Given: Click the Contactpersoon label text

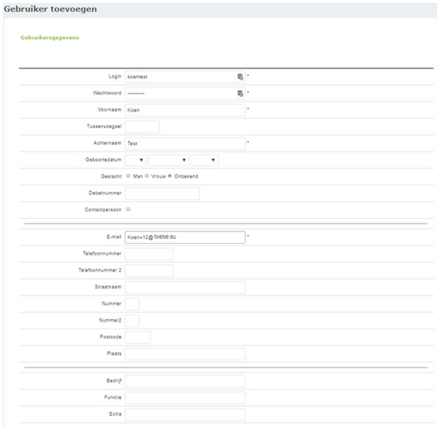Looking at the screenshot, I should (x=103, y=210).
